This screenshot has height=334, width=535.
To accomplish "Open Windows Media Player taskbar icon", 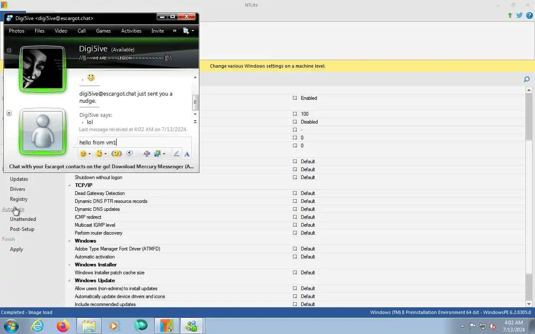I will pos(114,325).
